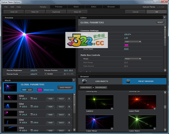This screenshot has height=134, width=169.
Task: Enable the Show BG checkbox
Action: [x=65, y=74]
